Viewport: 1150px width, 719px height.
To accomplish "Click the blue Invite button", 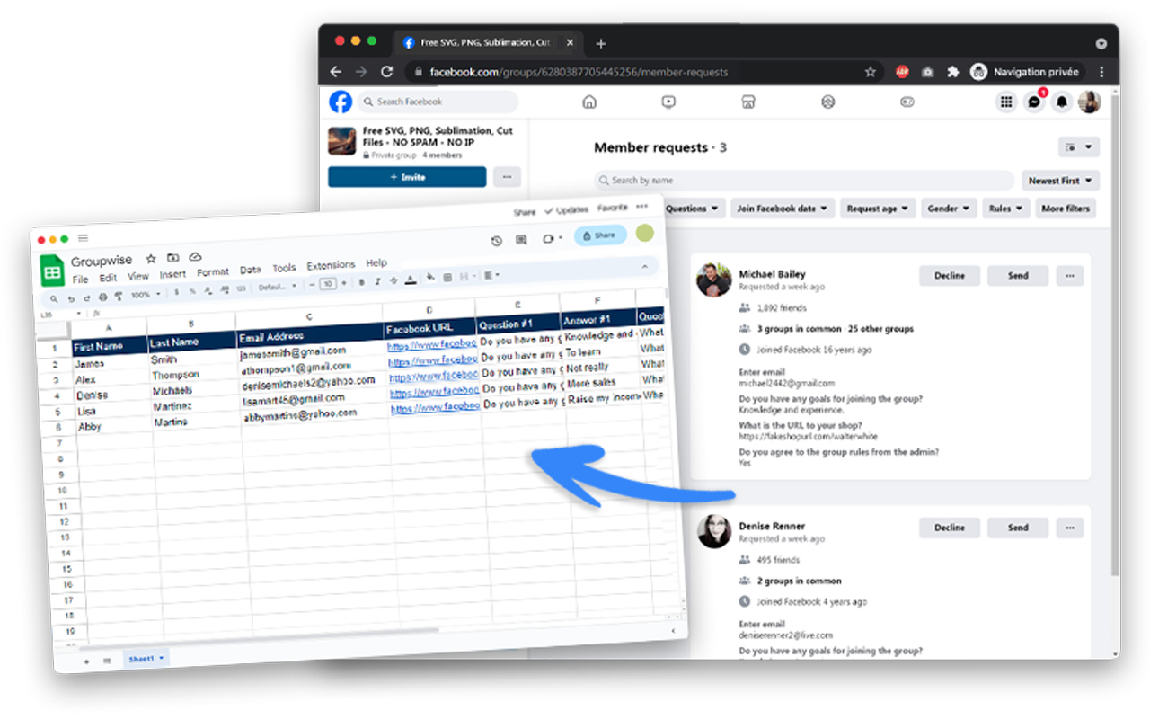I will [407, 177].
